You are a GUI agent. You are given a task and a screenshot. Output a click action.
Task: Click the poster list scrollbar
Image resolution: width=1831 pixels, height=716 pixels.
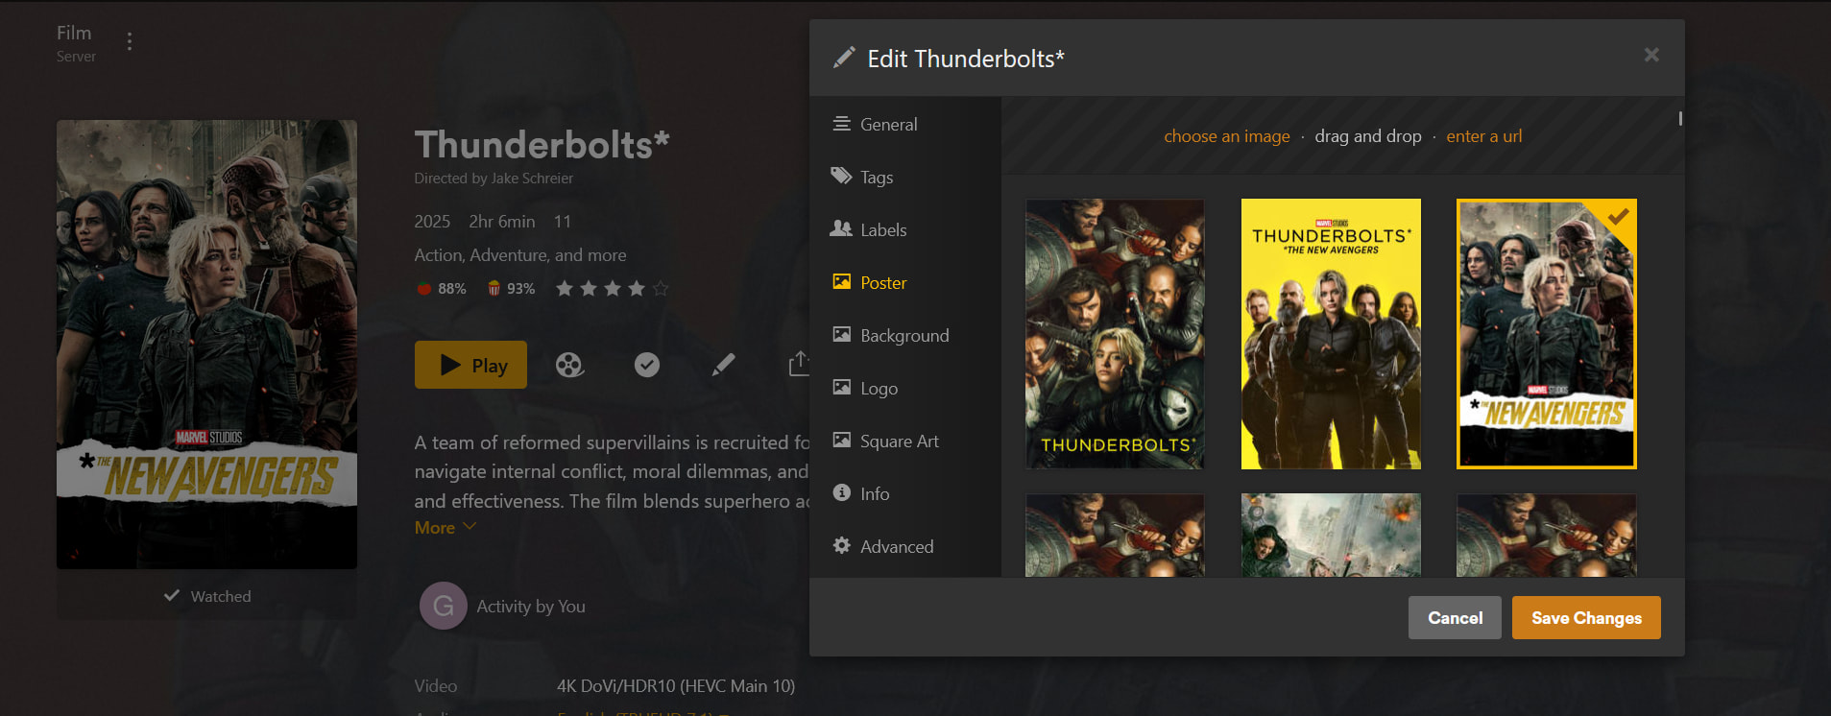click(1680, 119)
